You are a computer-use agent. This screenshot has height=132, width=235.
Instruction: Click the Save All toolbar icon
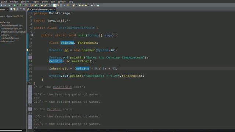pos(5,5)
